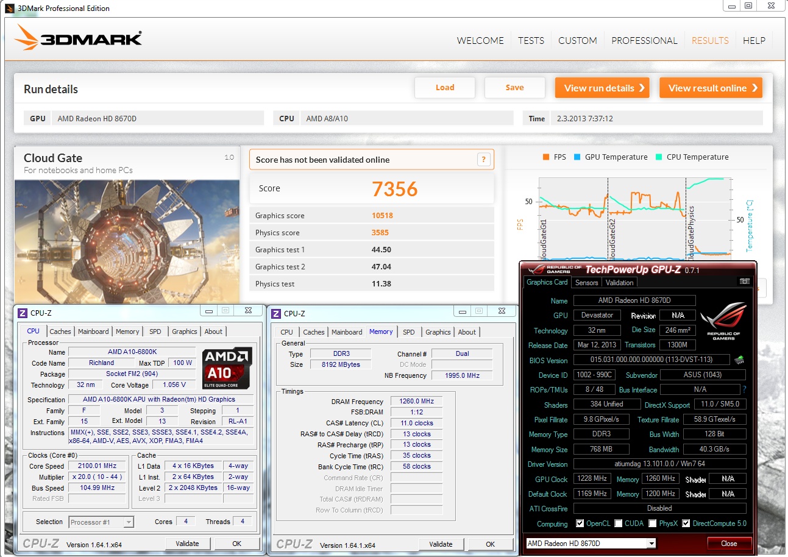The height and width of the screenshot is (557, 788).
Task: Open the SPD tab in CPU-Z Memory window
Action: click(409, 332)
